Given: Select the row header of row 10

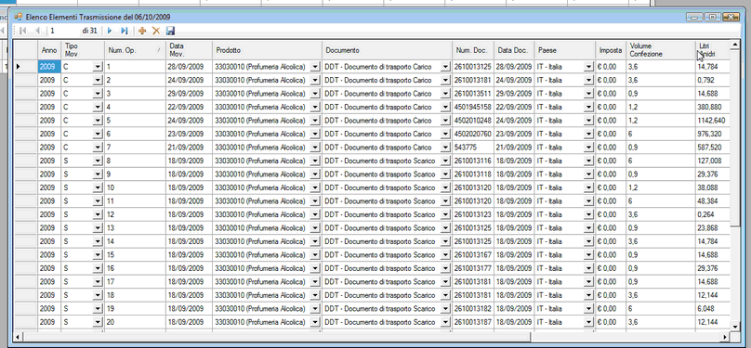Looking at the screenshot, I should [x=25, y=187].
